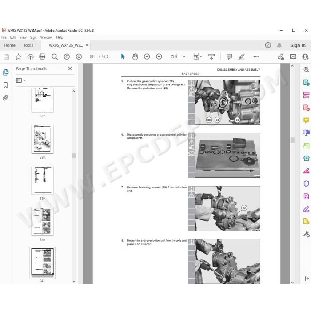Screen dimensions: 311x311
Task: Select the WX95_WX125_WS... document tab
Action: click(x=66, y=45)
